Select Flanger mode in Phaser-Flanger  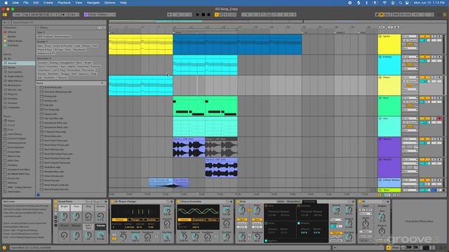point(135,220)
